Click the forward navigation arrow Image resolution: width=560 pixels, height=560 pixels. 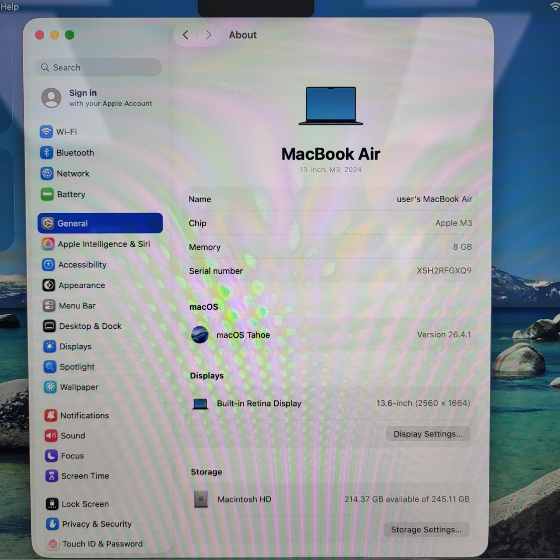209,35
